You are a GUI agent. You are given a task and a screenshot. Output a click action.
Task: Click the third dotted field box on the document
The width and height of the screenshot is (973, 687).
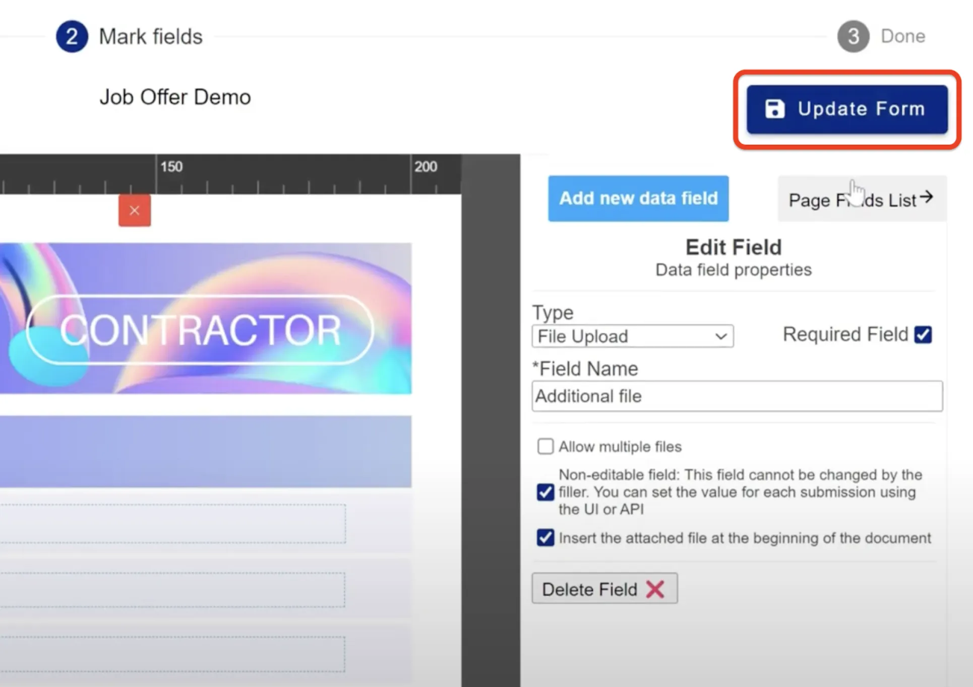pos(173,654)
